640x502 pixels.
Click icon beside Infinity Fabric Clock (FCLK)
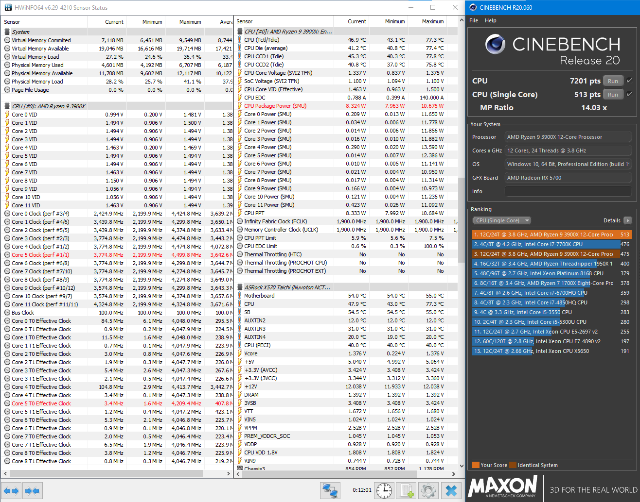[240, 221]
